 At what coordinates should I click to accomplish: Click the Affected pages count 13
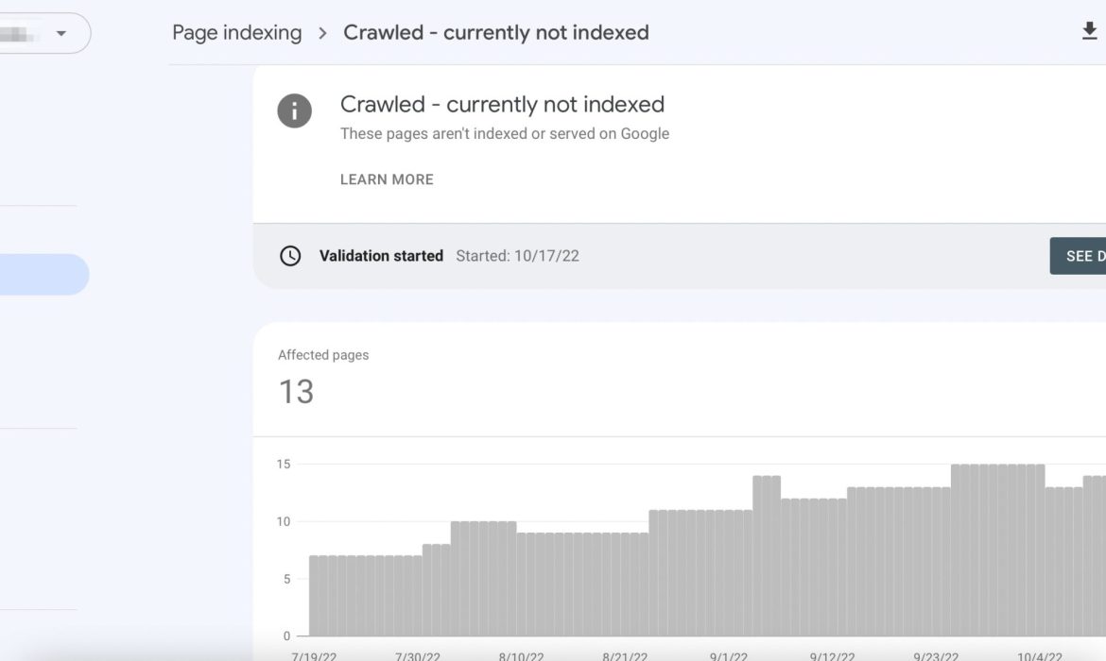tap(296, 392)
